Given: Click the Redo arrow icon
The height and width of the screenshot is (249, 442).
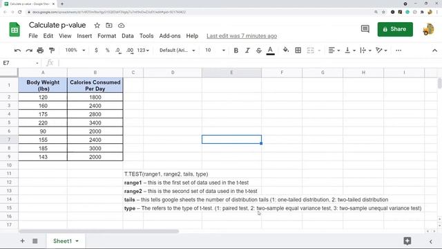Looking at the screenshot, I should coord(29,50).
